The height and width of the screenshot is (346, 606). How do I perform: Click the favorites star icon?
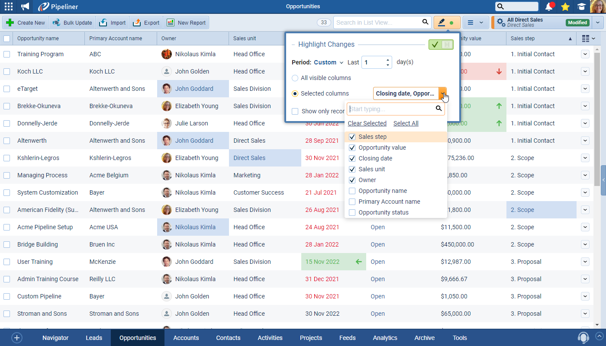[565, 6]
